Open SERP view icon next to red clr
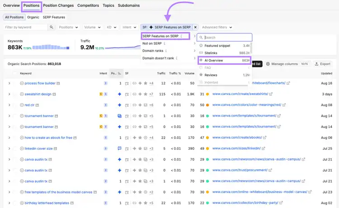Viewport: 339px width, 208px height. [x=37, y=105]
